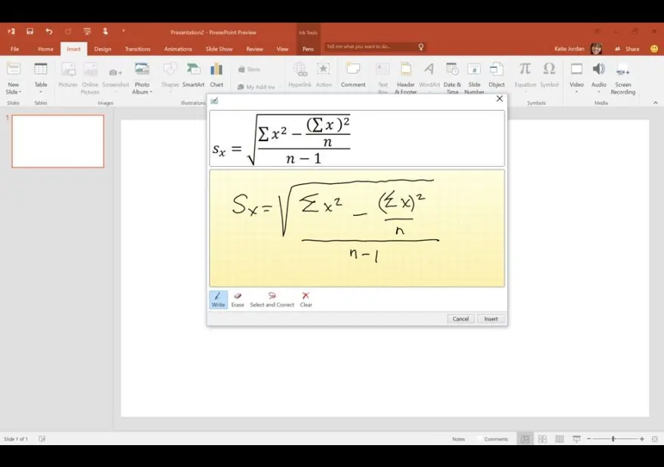Clear the ink equation canvas

(306, 300)
